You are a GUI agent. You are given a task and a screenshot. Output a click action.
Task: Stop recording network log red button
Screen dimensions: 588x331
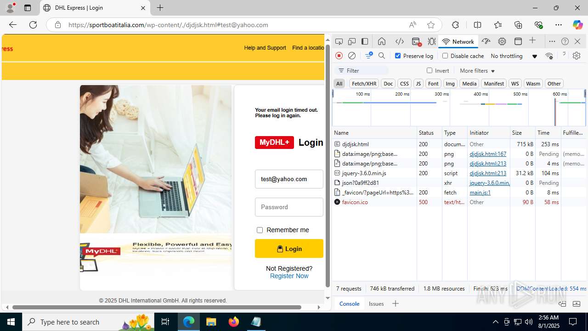pos(339,56)
